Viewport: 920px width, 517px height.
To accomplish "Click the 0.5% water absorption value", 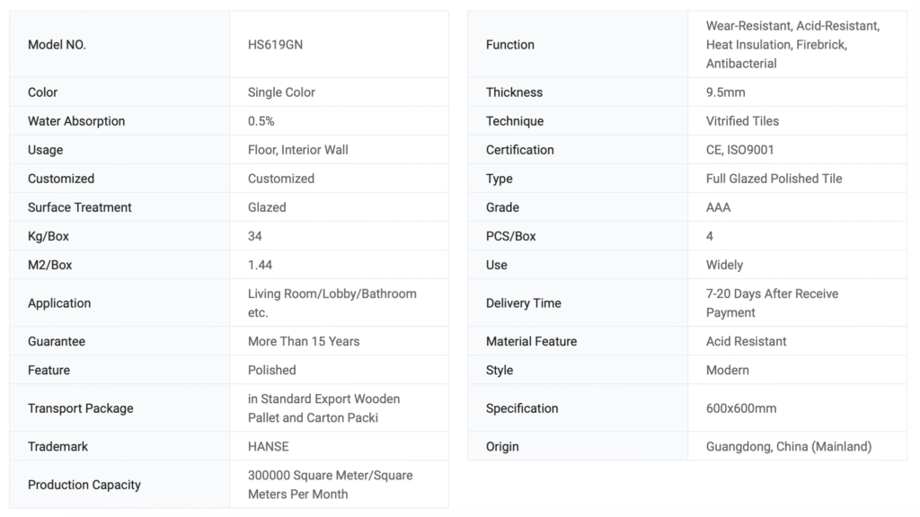I will pos(261,121).
